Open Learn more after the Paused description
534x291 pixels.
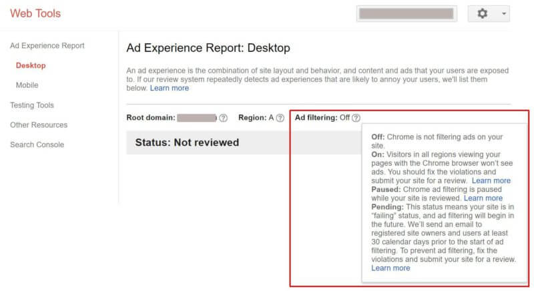coord(483,198)
